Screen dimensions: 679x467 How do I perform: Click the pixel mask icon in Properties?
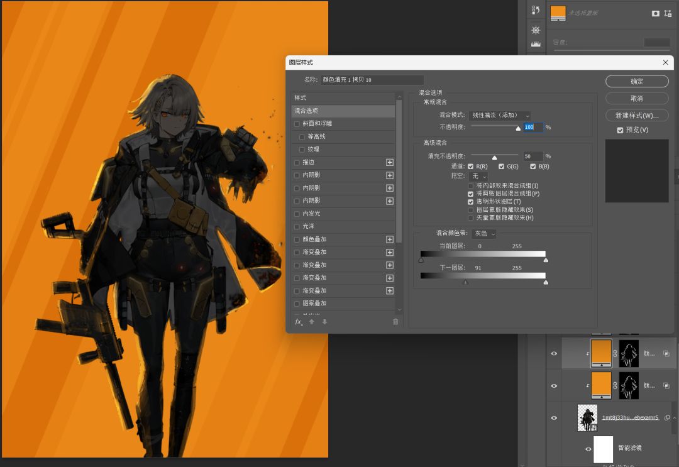tap(655, 13)
